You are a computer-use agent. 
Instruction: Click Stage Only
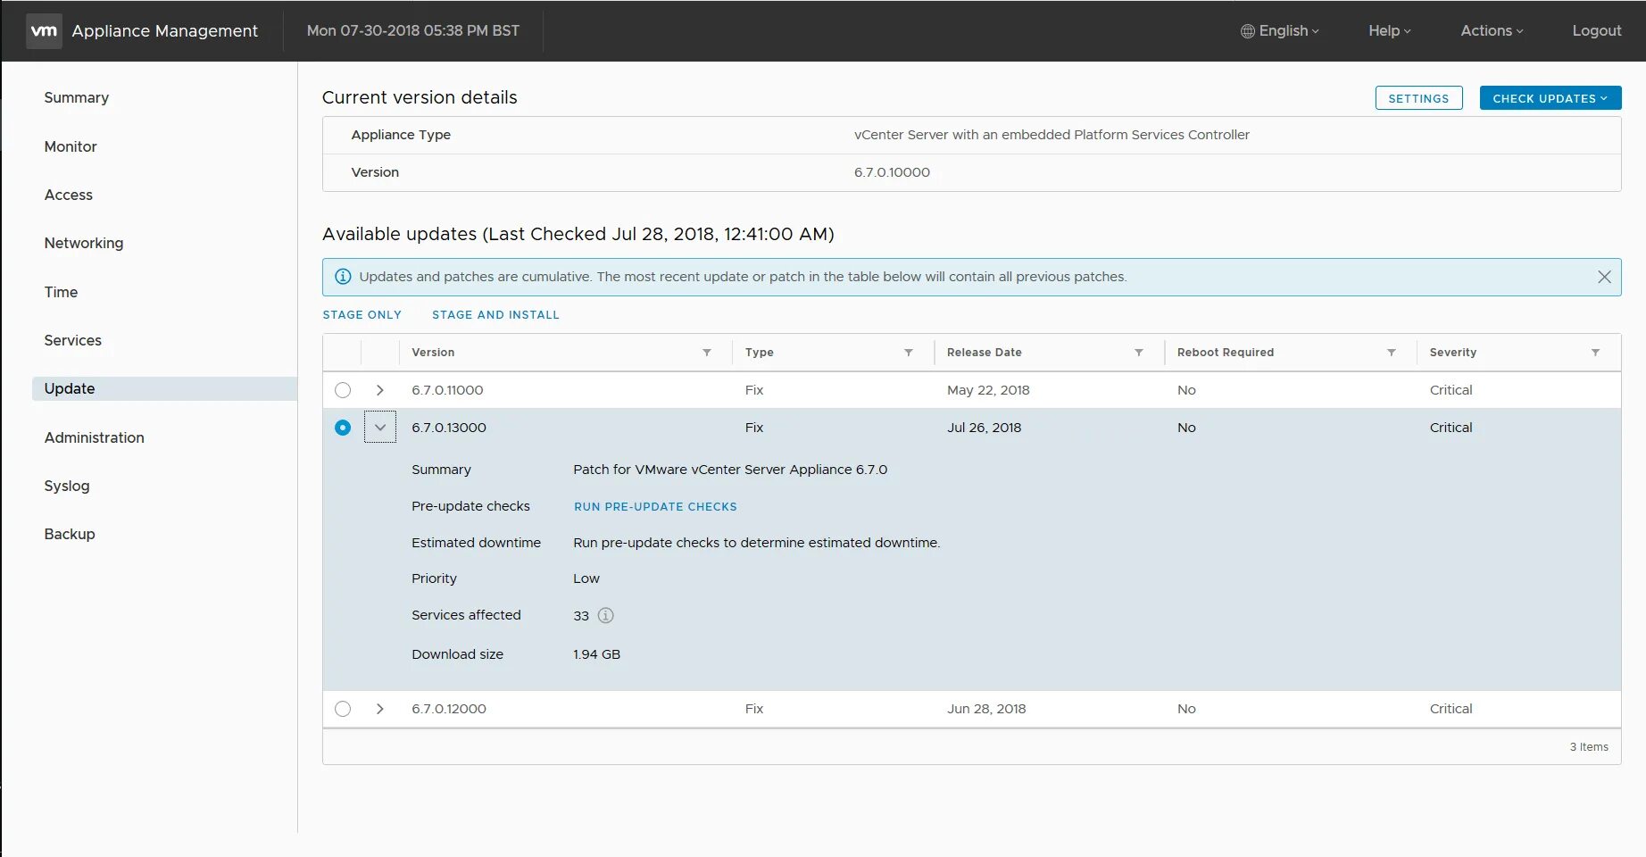[x=362, y=315]
